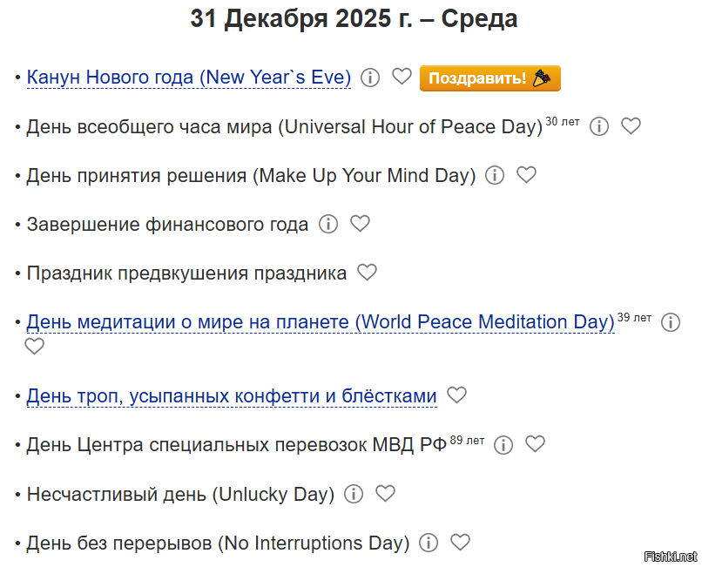Show info for Завершение финансового года
Image resolution: width=702 pixels, height=567 pixels.
click(x=328, y=224)
